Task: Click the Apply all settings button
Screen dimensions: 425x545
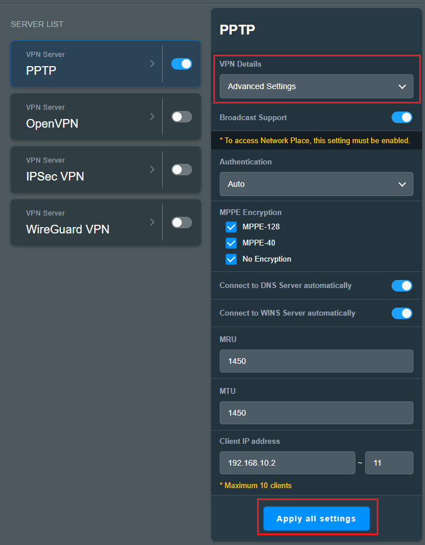Action: (316, 519)
